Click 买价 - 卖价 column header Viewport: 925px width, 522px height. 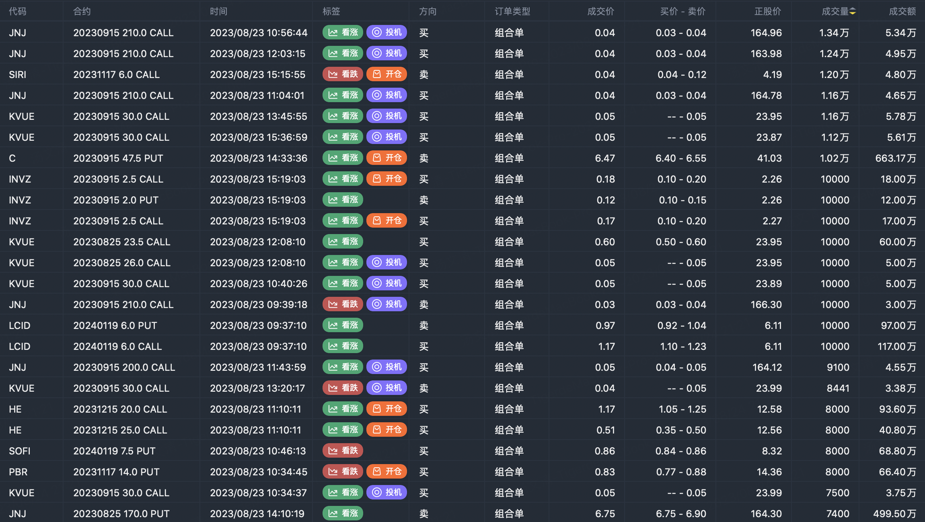682,12
